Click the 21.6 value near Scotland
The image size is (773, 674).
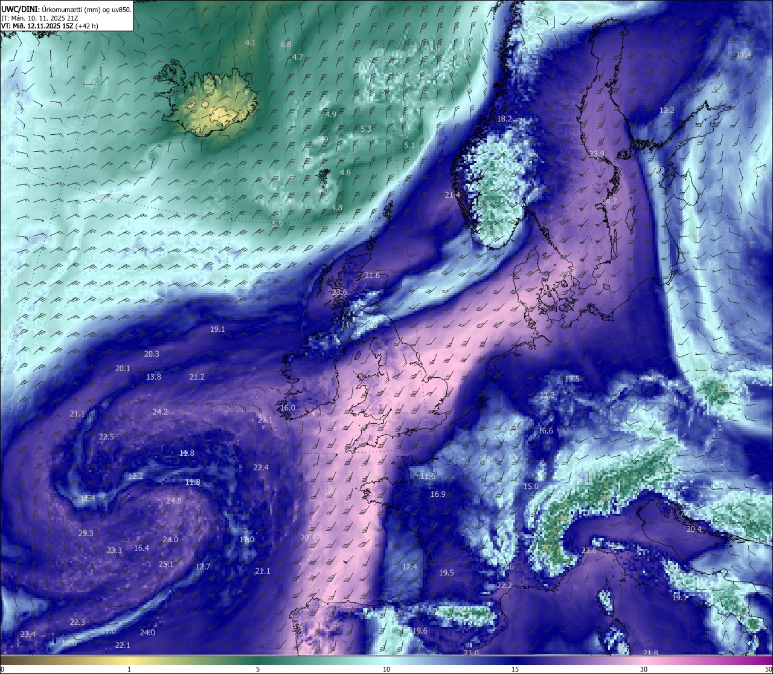pos(373,276)
